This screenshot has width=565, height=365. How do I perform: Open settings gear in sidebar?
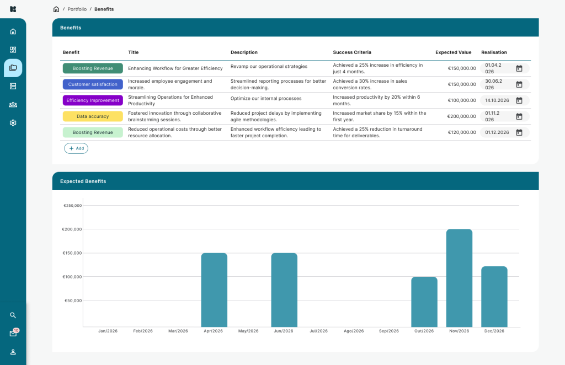click(13, 123)
